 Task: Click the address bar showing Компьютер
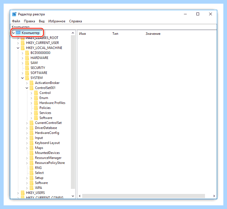[114, 27]
